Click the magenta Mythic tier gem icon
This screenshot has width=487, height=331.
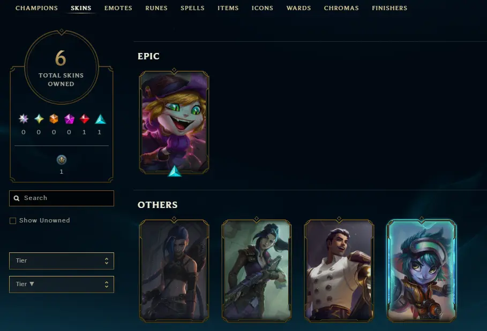click(69, 119)
